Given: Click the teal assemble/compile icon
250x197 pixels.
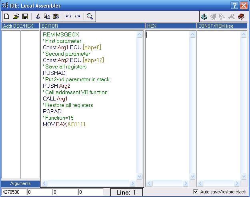Looking at the screenshot, I should 204,16.
